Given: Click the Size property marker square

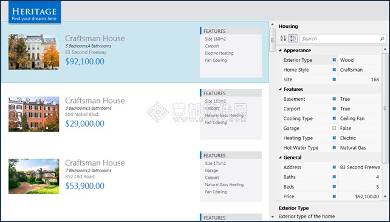Looking at the screenshot, I should (334, 79).
